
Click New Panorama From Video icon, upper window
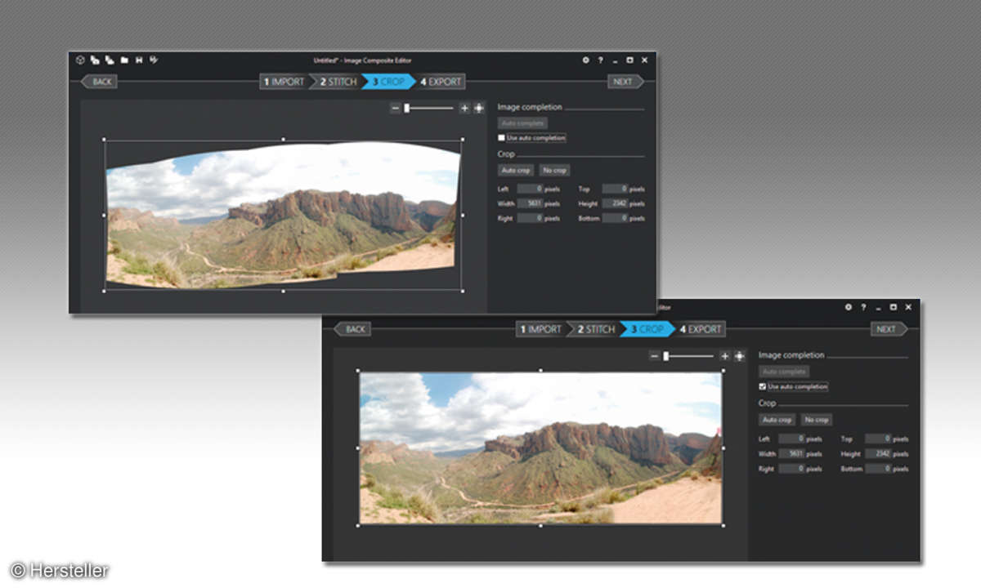pos(110,60)
